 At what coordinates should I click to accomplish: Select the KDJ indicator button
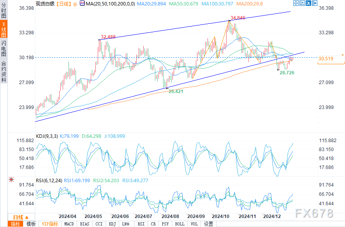click(113, 224)
